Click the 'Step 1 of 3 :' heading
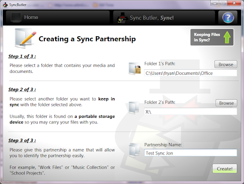Viewport: 244px width, 184px height. click(22, 56)
